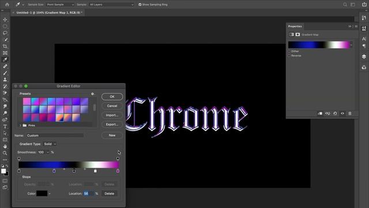
Task: Click the presets list scrollbar
Action: (x=95, y=107)
